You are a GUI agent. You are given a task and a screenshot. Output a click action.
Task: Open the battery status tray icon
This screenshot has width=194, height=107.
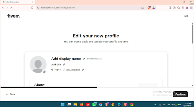pyautogui.click(x=178, y=105)
